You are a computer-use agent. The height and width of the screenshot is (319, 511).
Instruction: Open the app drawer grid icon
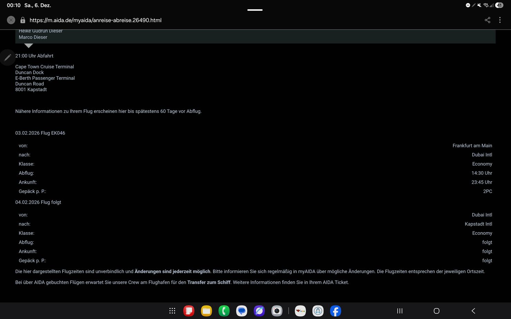tap(172, 311)
